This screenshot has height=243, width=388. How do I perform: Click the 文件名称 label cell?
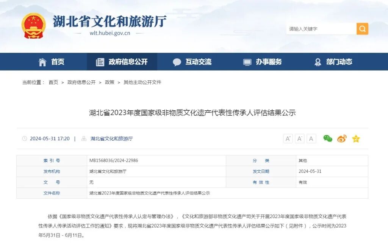click(x=52, y=193)
